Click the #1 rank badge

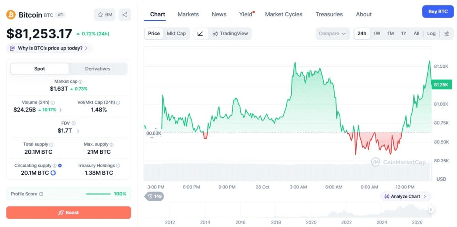coord(60,15)
